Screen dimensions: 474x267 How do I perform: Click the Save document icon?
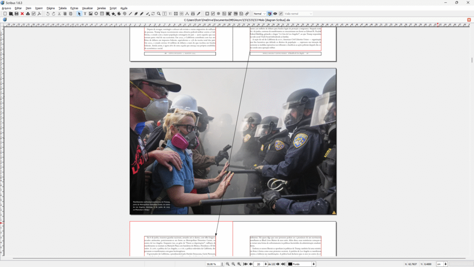[x=16, y=14]
